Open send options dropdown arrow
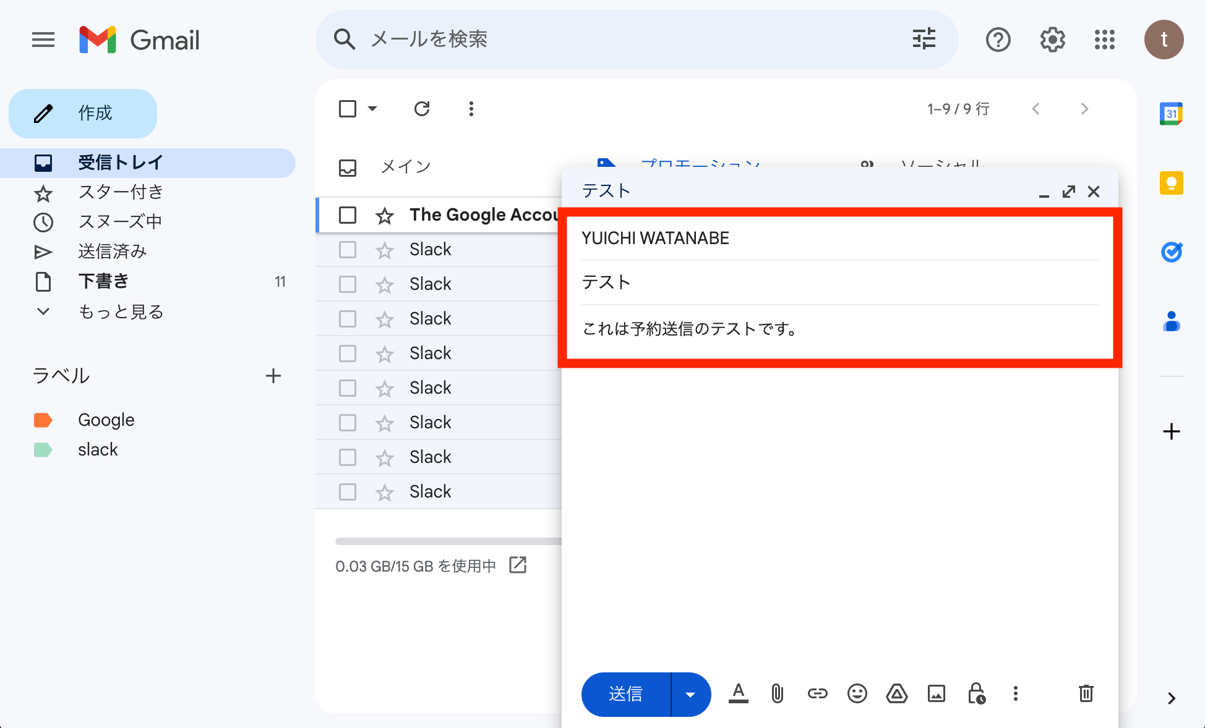Image resolution: width=1205 pixels, height=728 pixels. tap(690, 694)
